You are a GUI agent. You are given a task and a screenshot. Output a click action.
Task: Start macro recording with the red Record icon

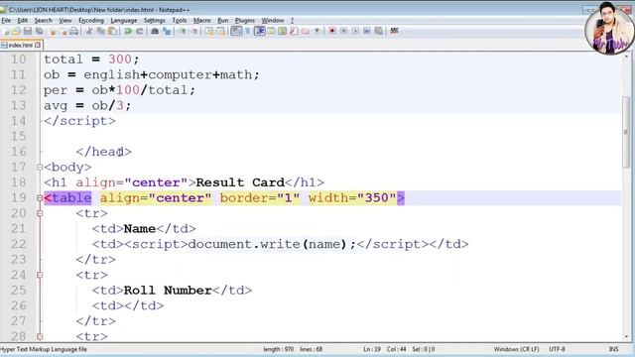[332, 31]
